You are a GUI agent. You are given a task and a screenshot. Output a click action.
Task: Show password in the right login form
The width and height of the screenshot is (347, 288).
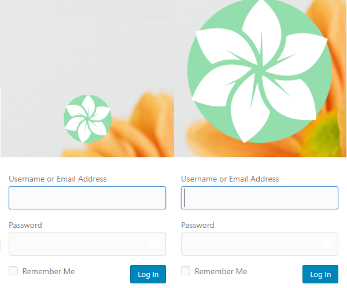click(327, 244)
